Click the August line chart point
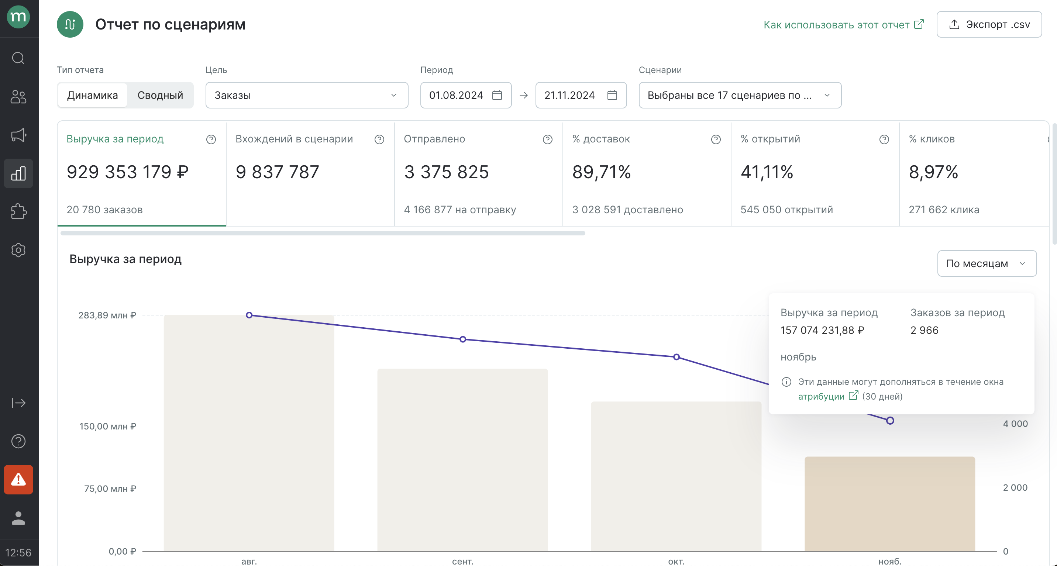 tap(249, 315)
